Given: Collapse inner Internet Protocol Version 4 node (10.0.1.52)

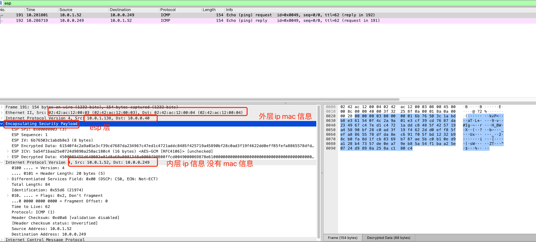Looking at the screenshot, I should (x=2, y=162).
